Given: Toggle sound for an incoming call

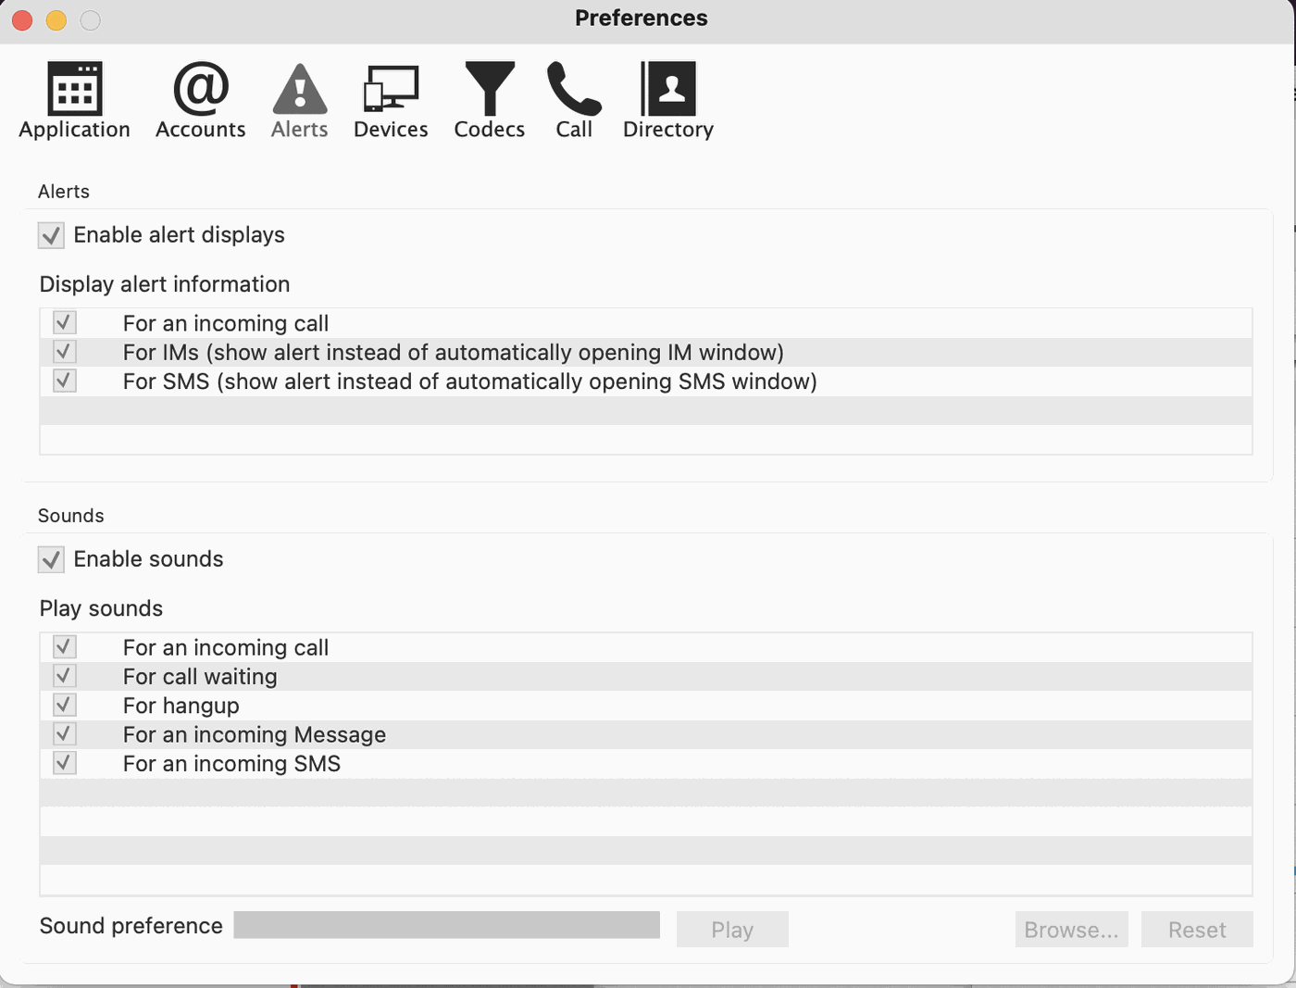Looking at the screenshot, I should 64,646.
